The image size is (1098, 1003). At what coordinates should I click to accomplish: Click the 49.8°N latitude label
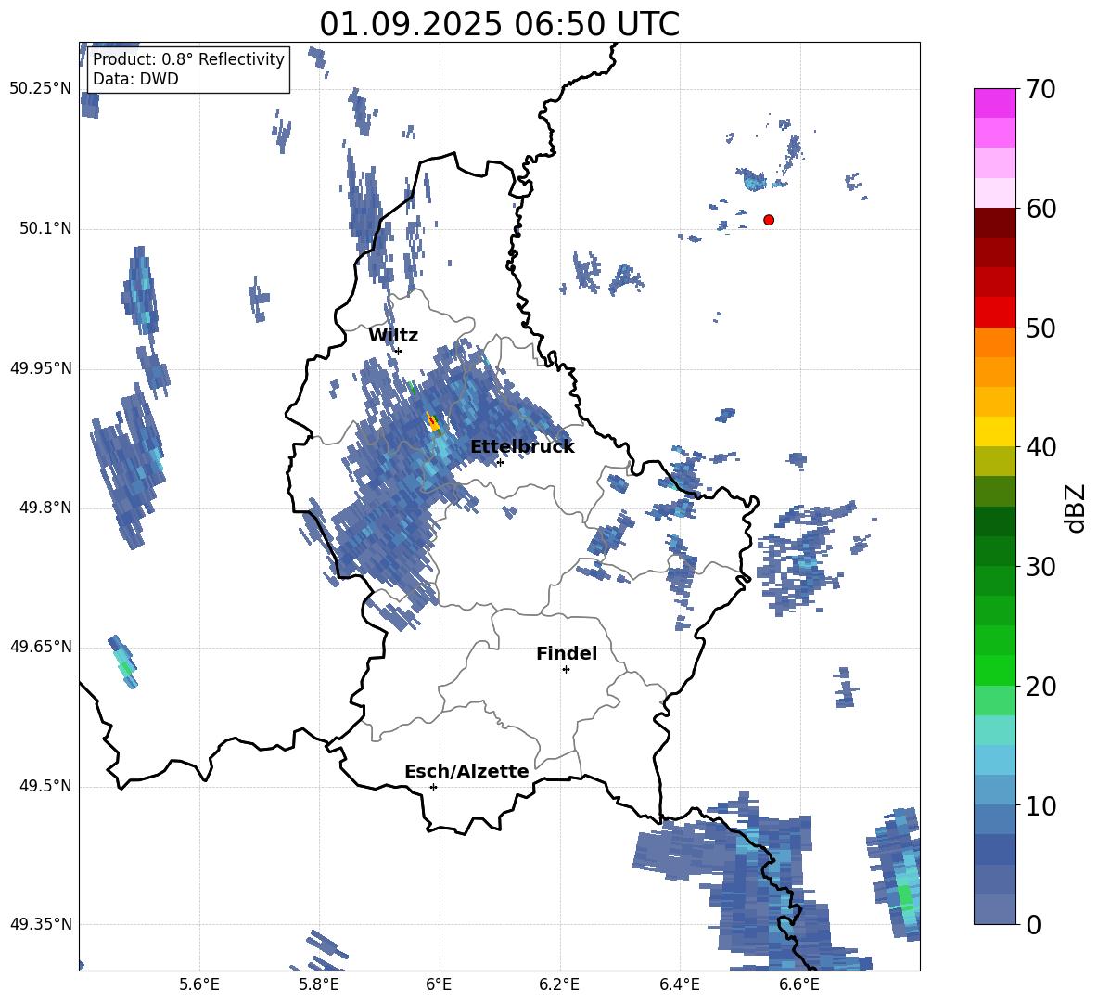point(45,508)
